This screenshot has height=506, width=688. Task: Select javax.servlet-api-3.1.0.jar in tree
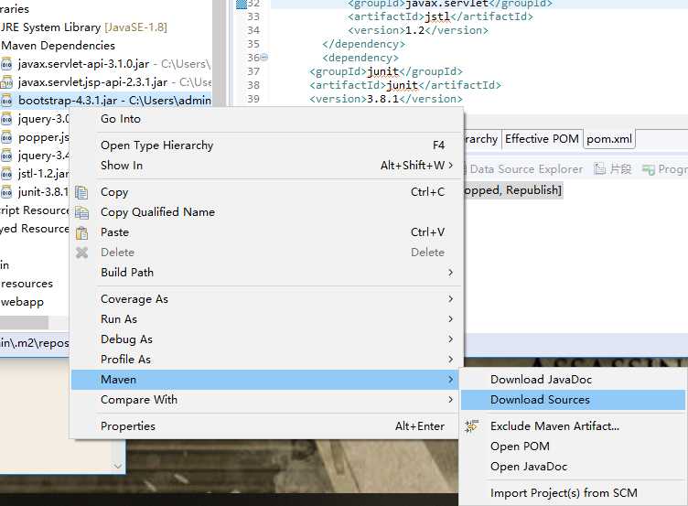tap(105, 64)
